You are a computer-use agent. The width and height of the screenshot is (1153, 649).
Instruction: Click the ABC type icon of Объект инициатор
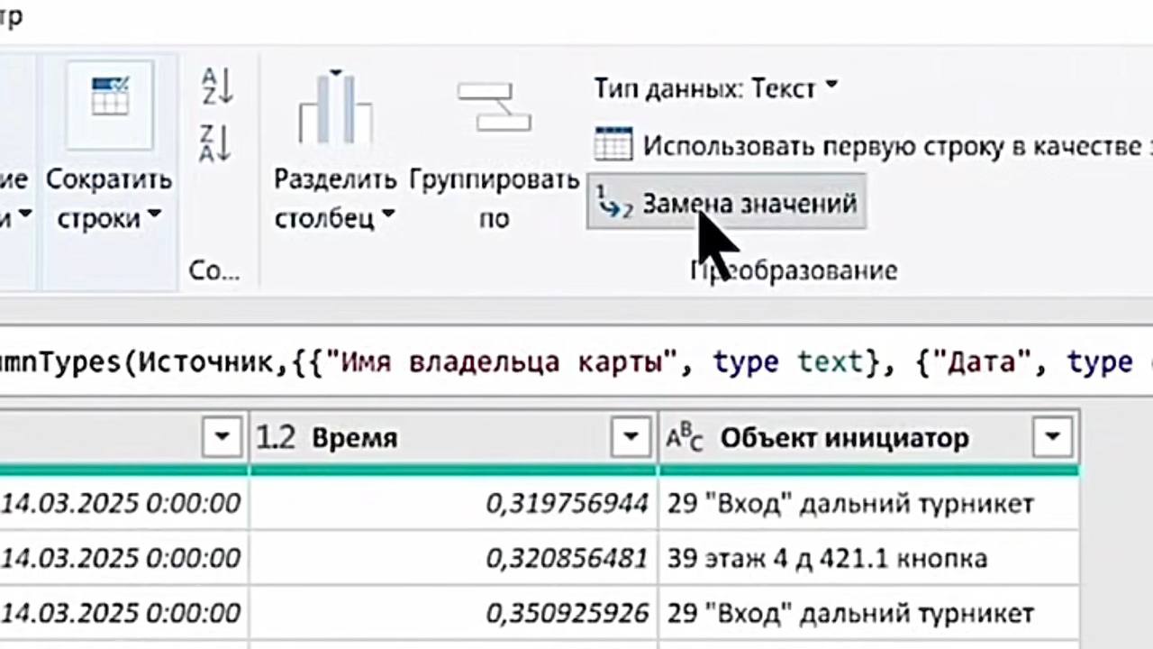[685, 438]
